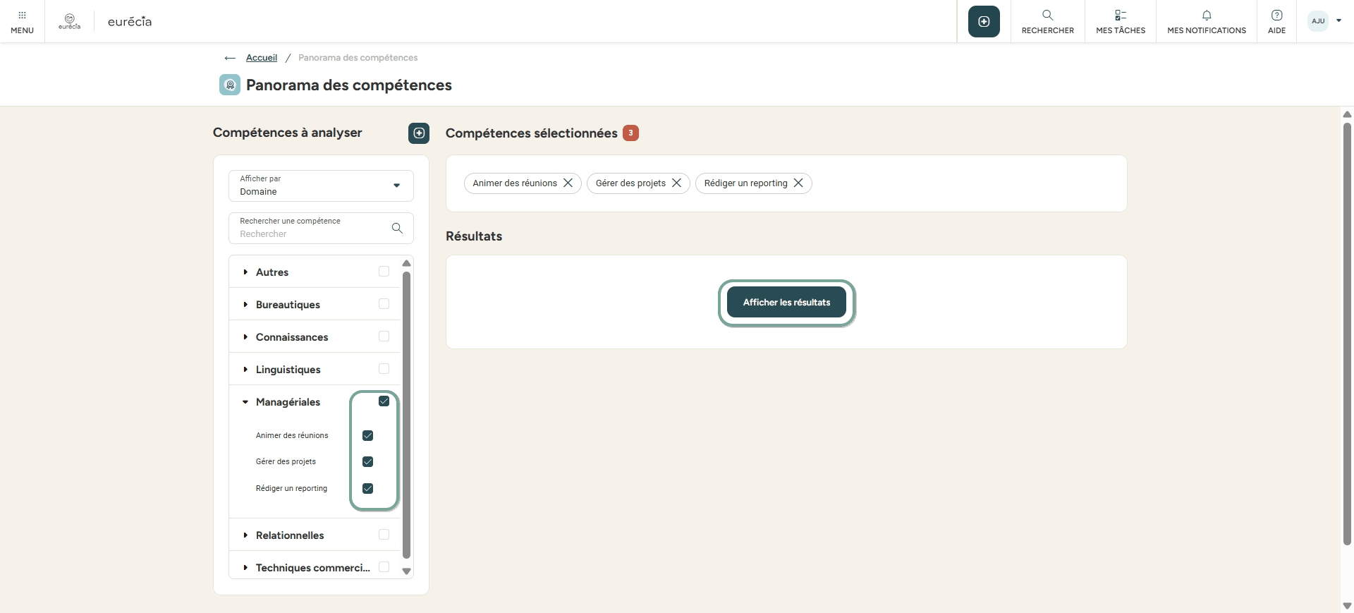Expand the Techniques commerci... category arrow
This screenshot has height=613, width=1354.
(x=245, y=568)
